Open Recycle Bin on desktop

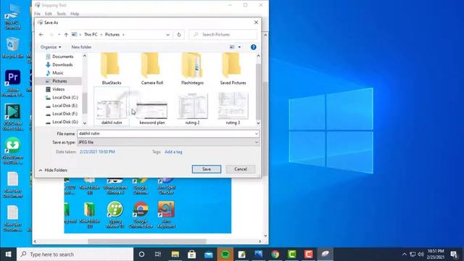click(x=12, y=47)
